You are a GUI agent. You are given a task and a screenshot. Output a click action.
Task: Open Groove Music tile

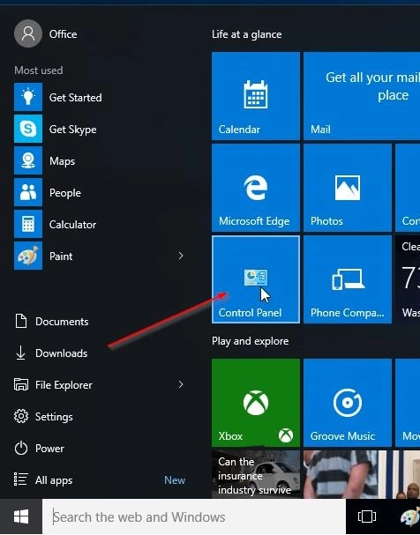348,403
